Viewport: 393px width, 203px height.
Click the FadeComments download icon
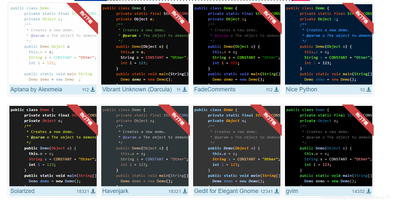click(x=277, y=89)
